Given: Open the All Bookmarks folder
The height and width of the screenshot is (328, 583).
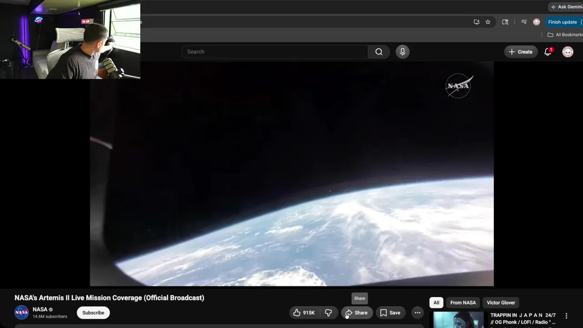Looking at the screenshot, I should click(565, 35).
